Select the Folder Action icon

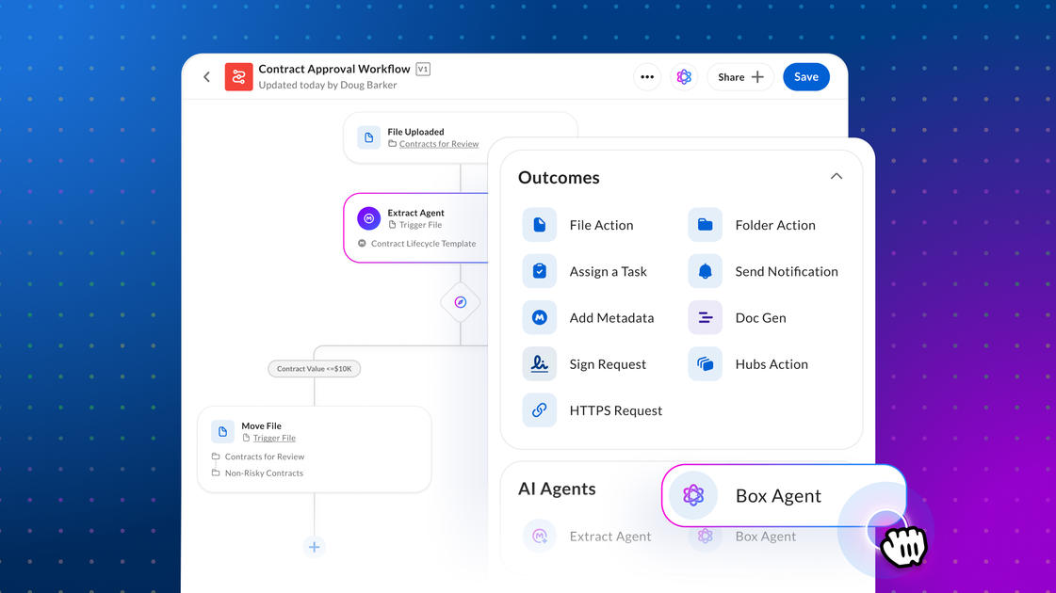[x=706, y=225]
